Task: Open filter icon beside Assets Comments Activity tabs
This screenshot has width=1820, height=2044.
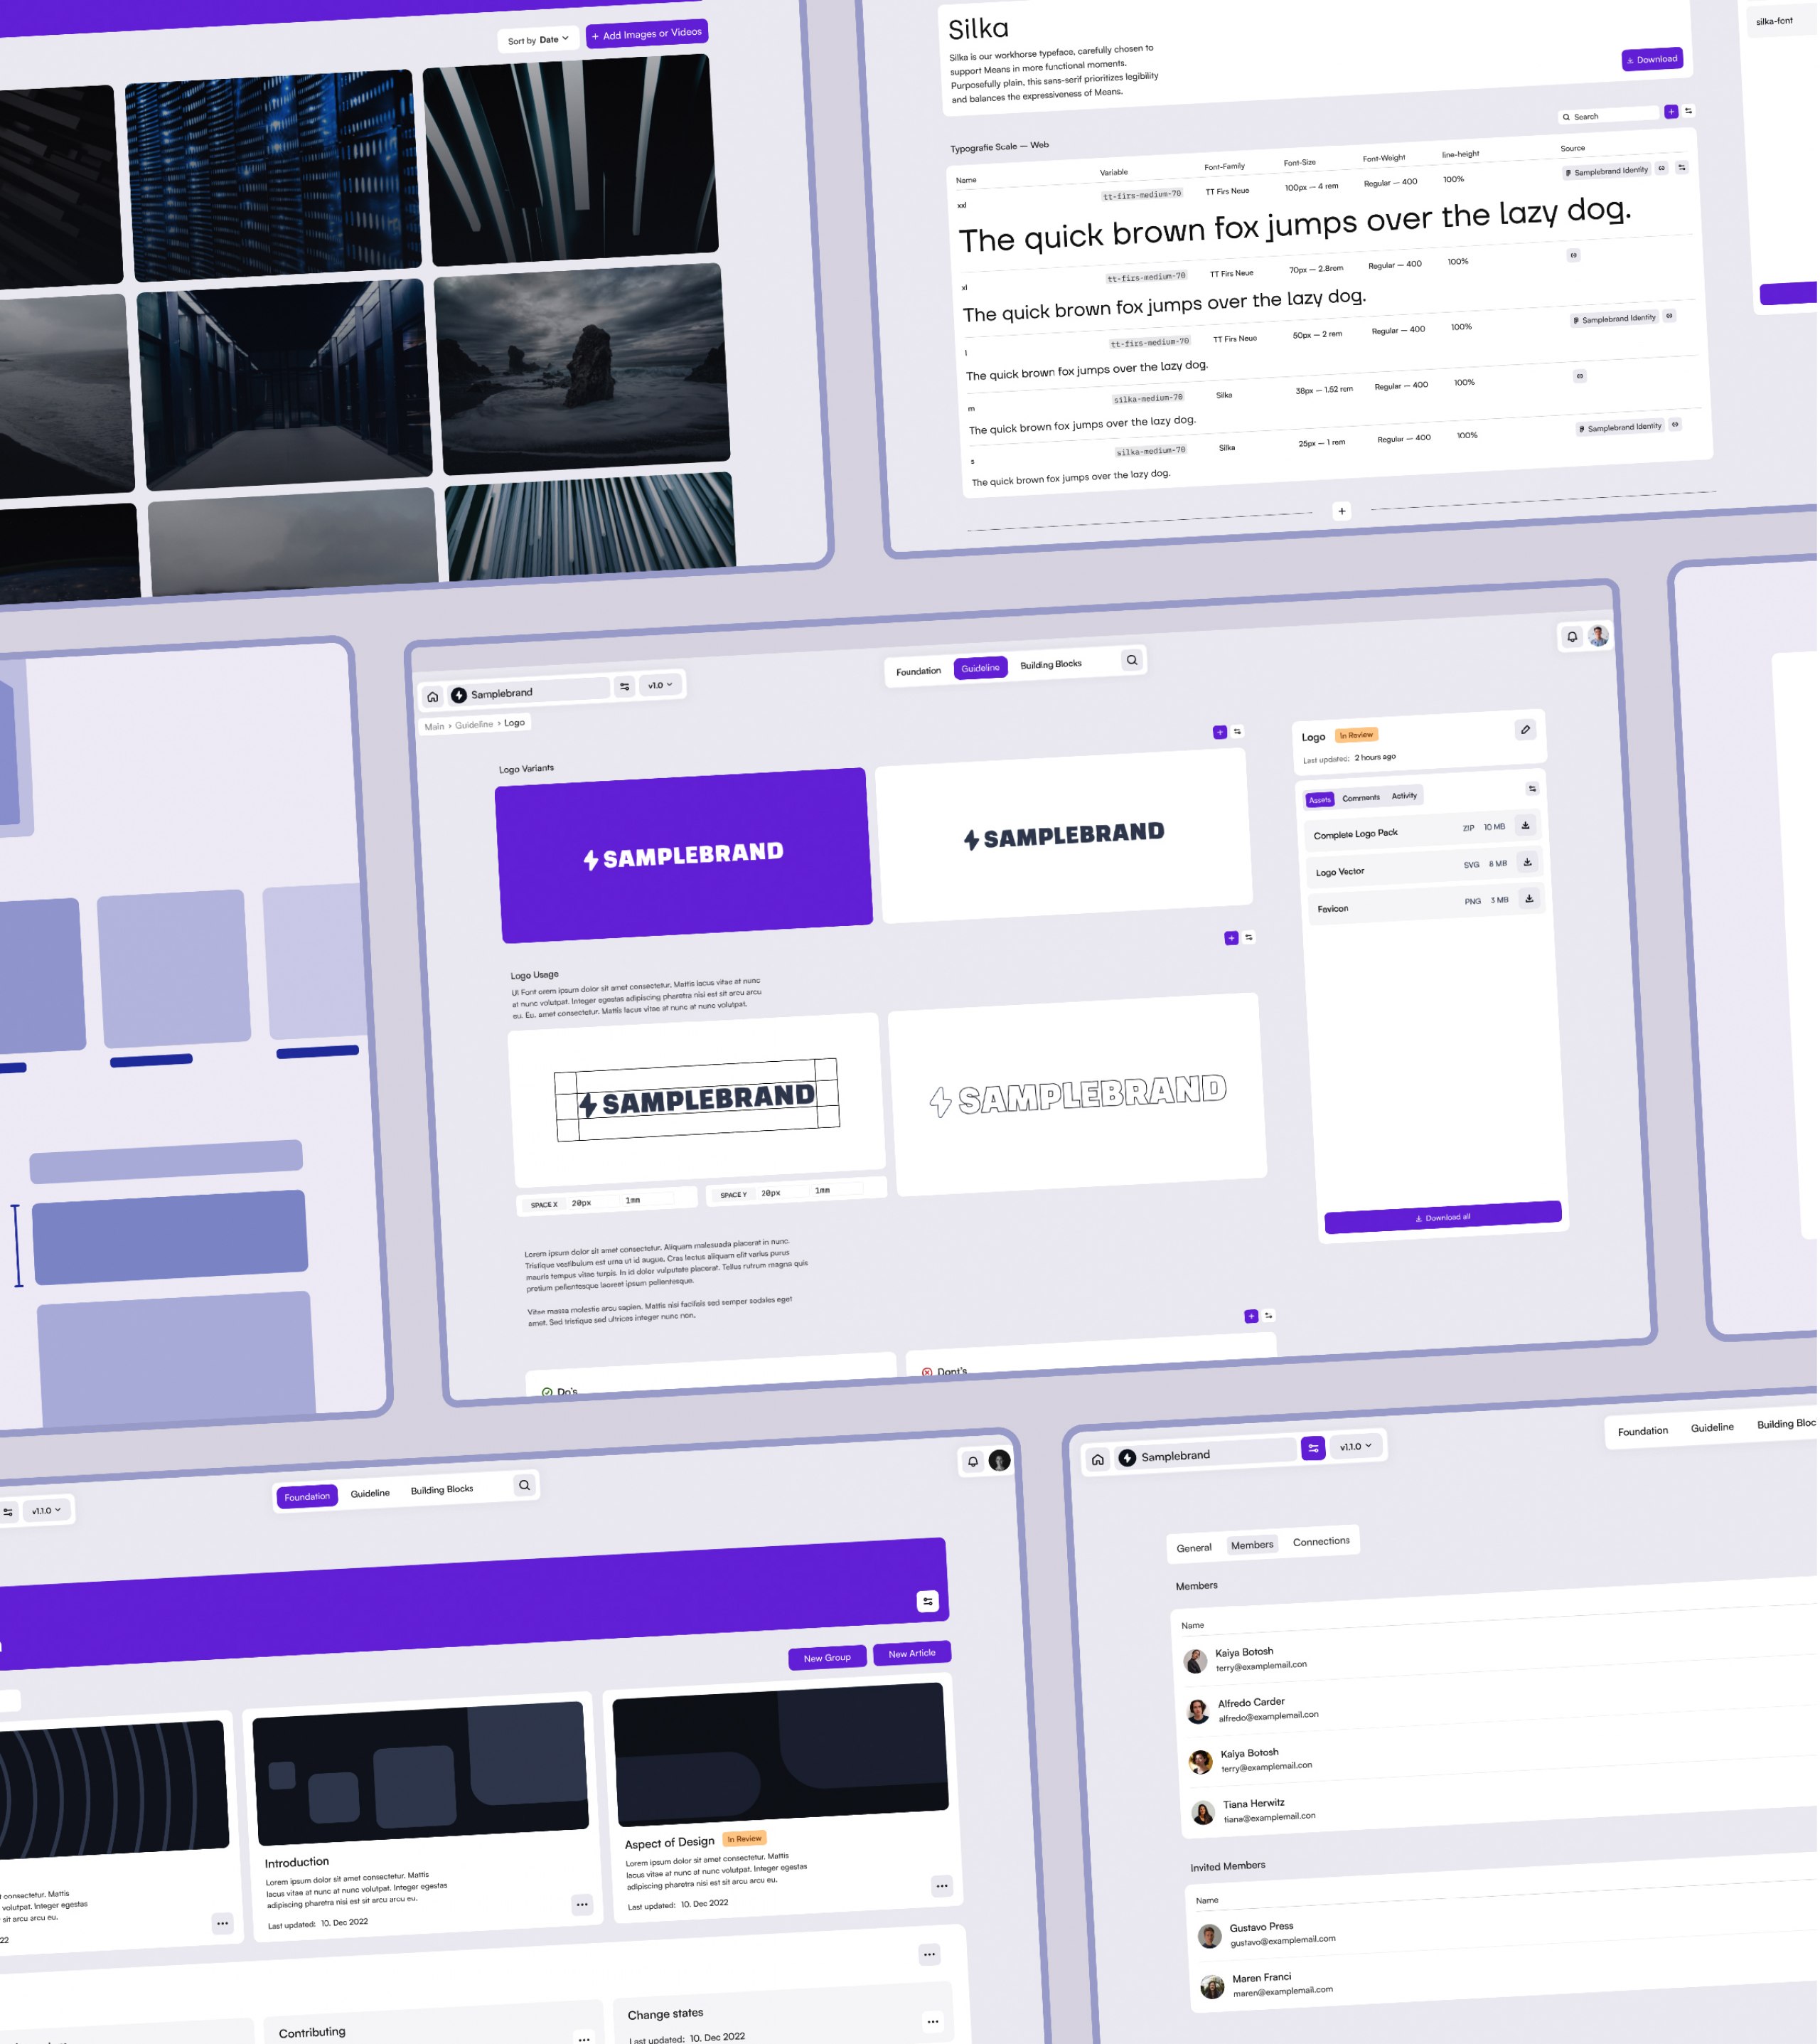Action: [1532, 789]
